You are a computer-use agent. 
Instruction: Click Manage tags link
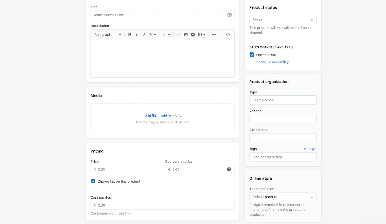(310, 149)
